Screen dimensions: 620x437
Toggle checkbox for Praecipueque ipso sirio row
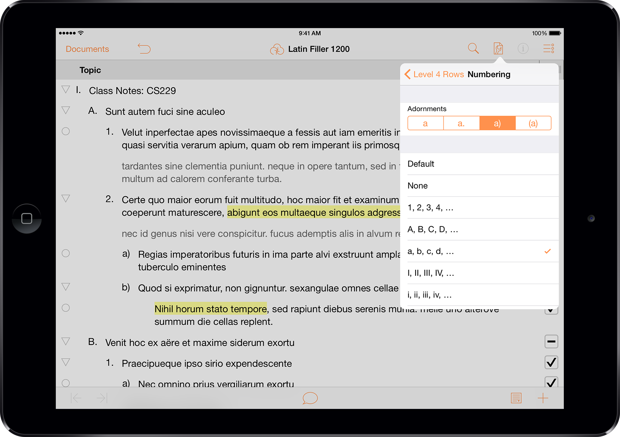tap(551, 362)
